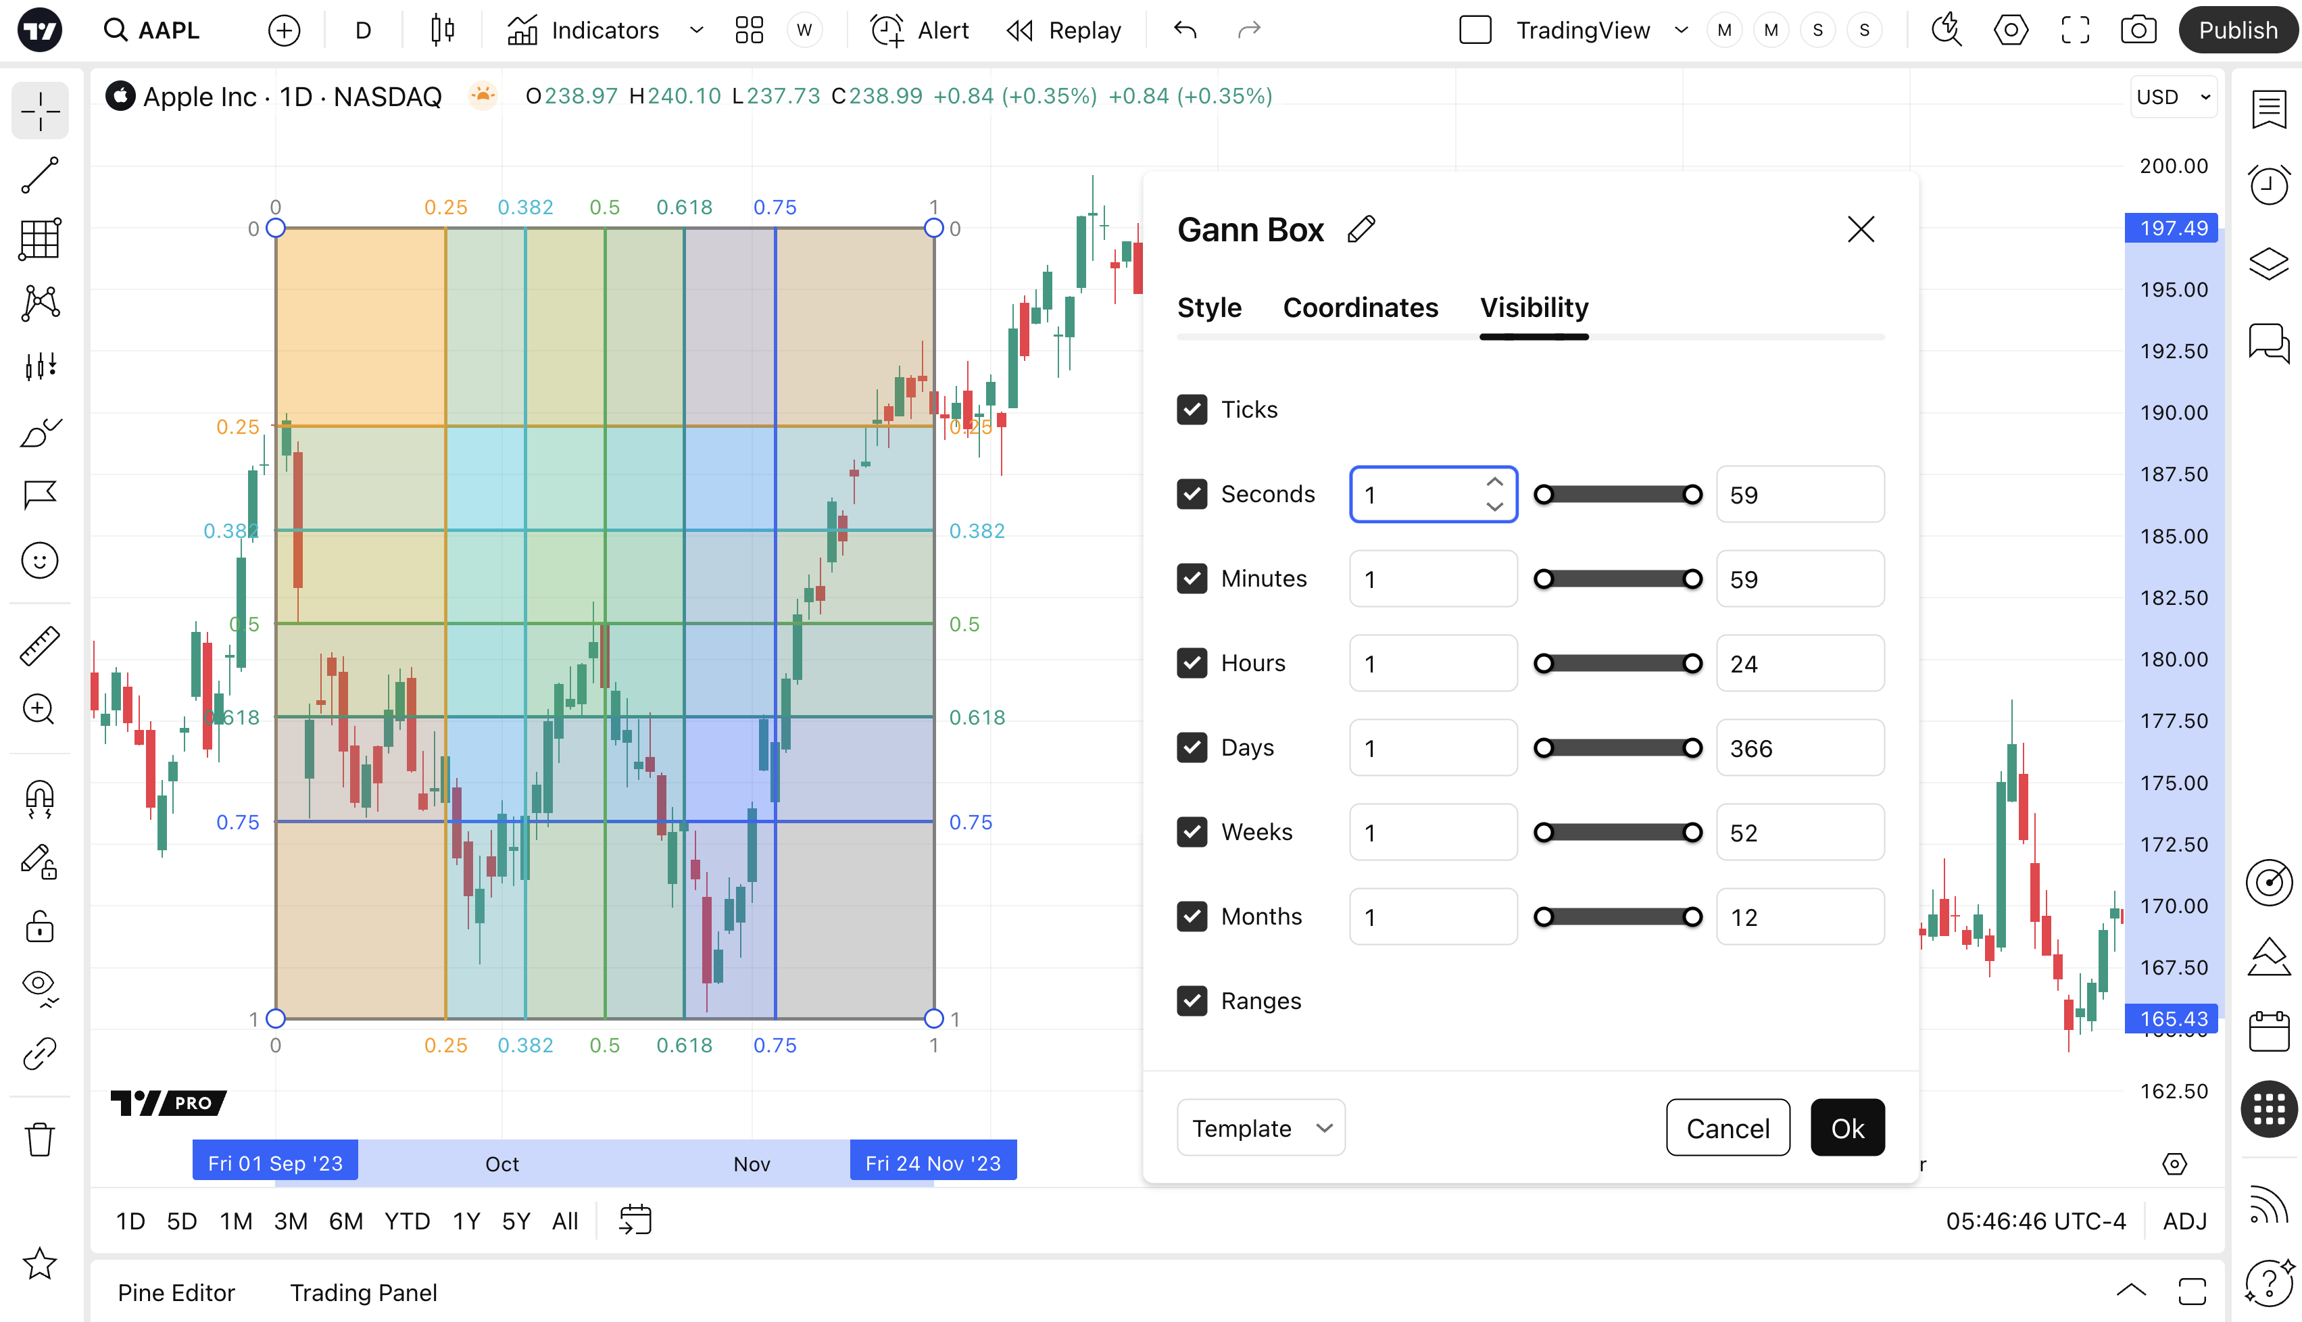Open the emoji icons tool
The height and width of the screenshot is (1322, 2302).
coord(40,560)
